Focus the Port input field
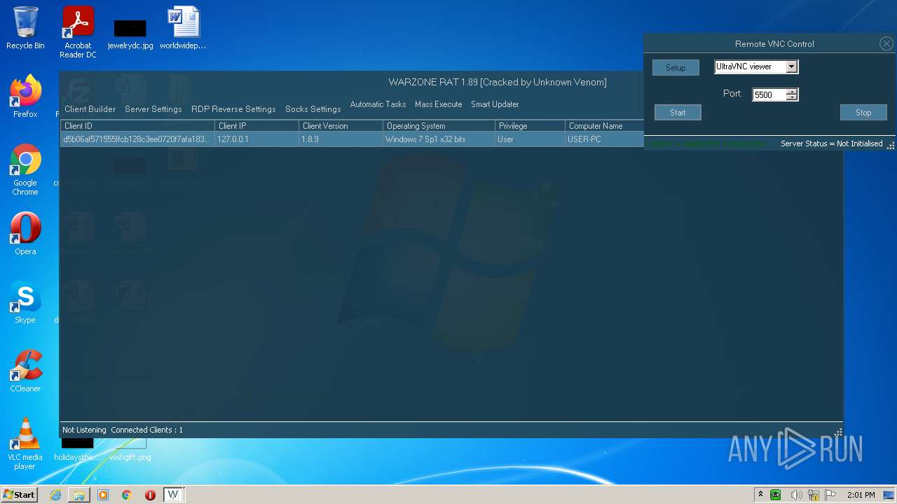The width and height of the screenshot is (897, 504). coord(769,94)
